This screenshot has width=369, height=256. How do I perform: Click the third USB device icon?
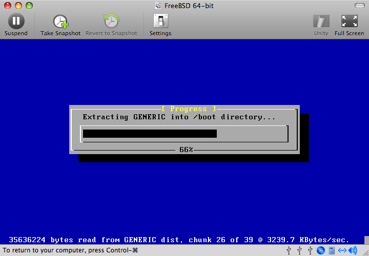(310, 250)
